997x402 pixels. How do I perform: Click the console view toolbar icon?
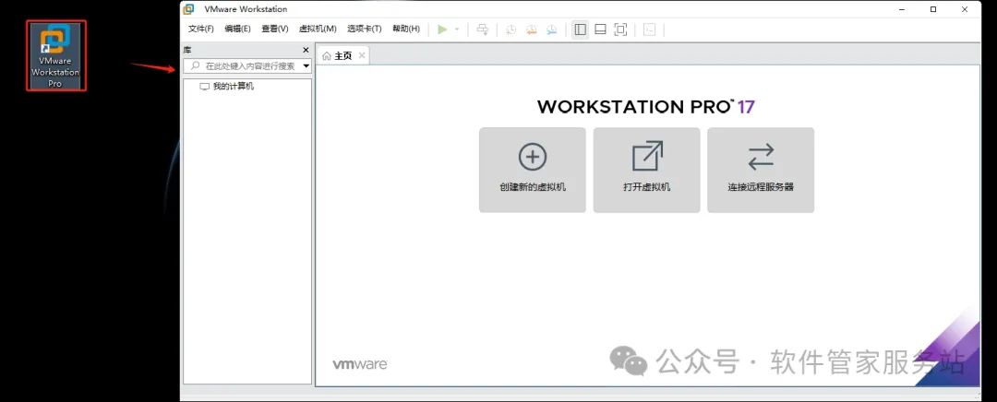[649, 30]
